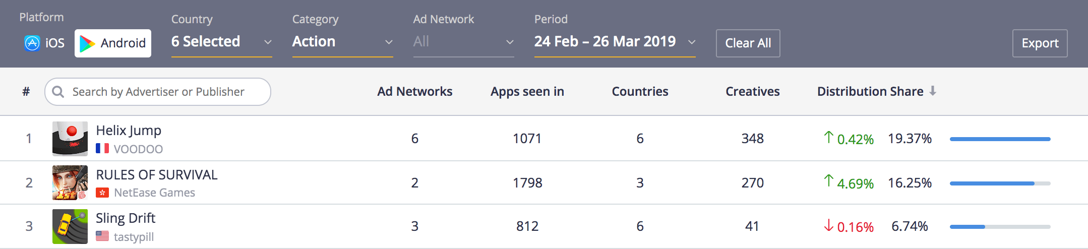Click the VOODOO publisher name
This screenshot has width=1088, height=249.
click(x=138, y=149)
